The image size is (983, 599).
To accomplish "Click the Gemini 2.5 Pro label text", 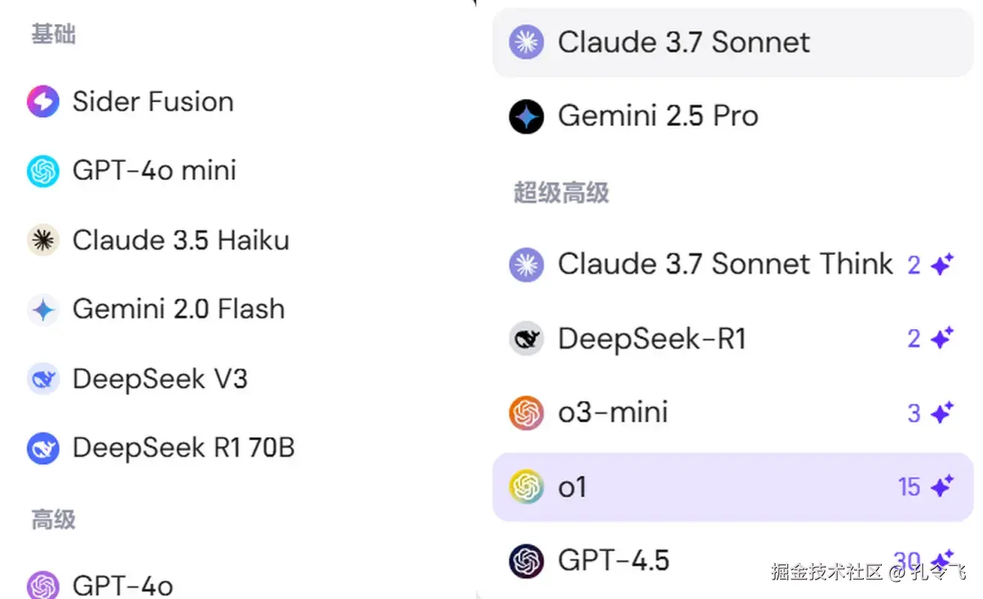I will pos(658,116).
